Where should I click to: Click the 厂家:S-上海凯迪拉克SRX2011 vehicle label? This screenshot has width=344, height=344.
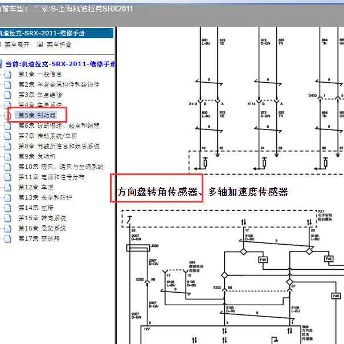83,9
